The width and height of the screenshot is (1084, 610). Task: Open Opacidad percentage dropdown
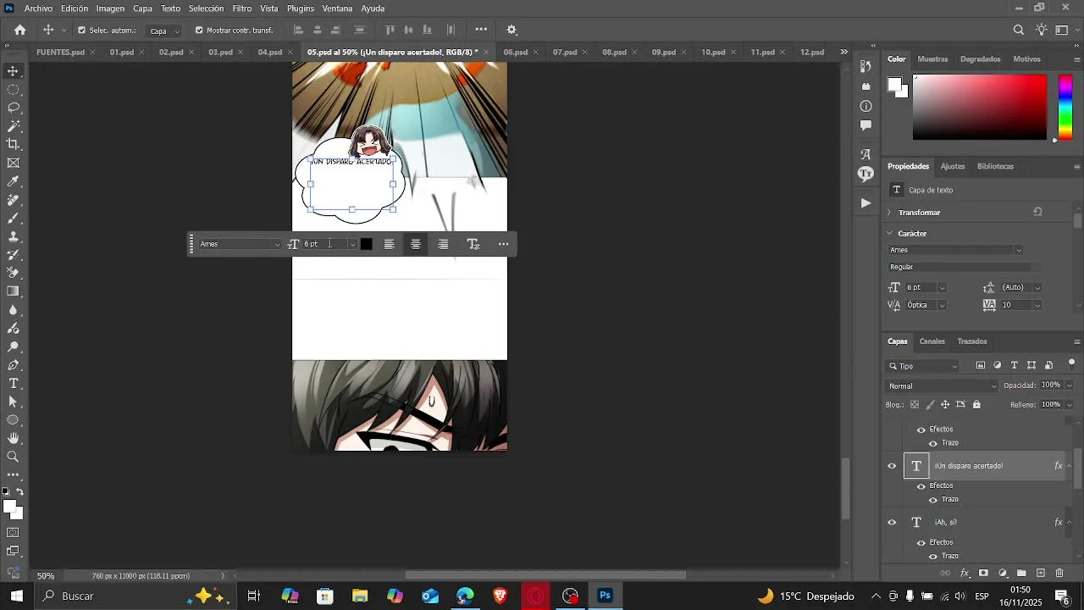[x=1069, y=385]
